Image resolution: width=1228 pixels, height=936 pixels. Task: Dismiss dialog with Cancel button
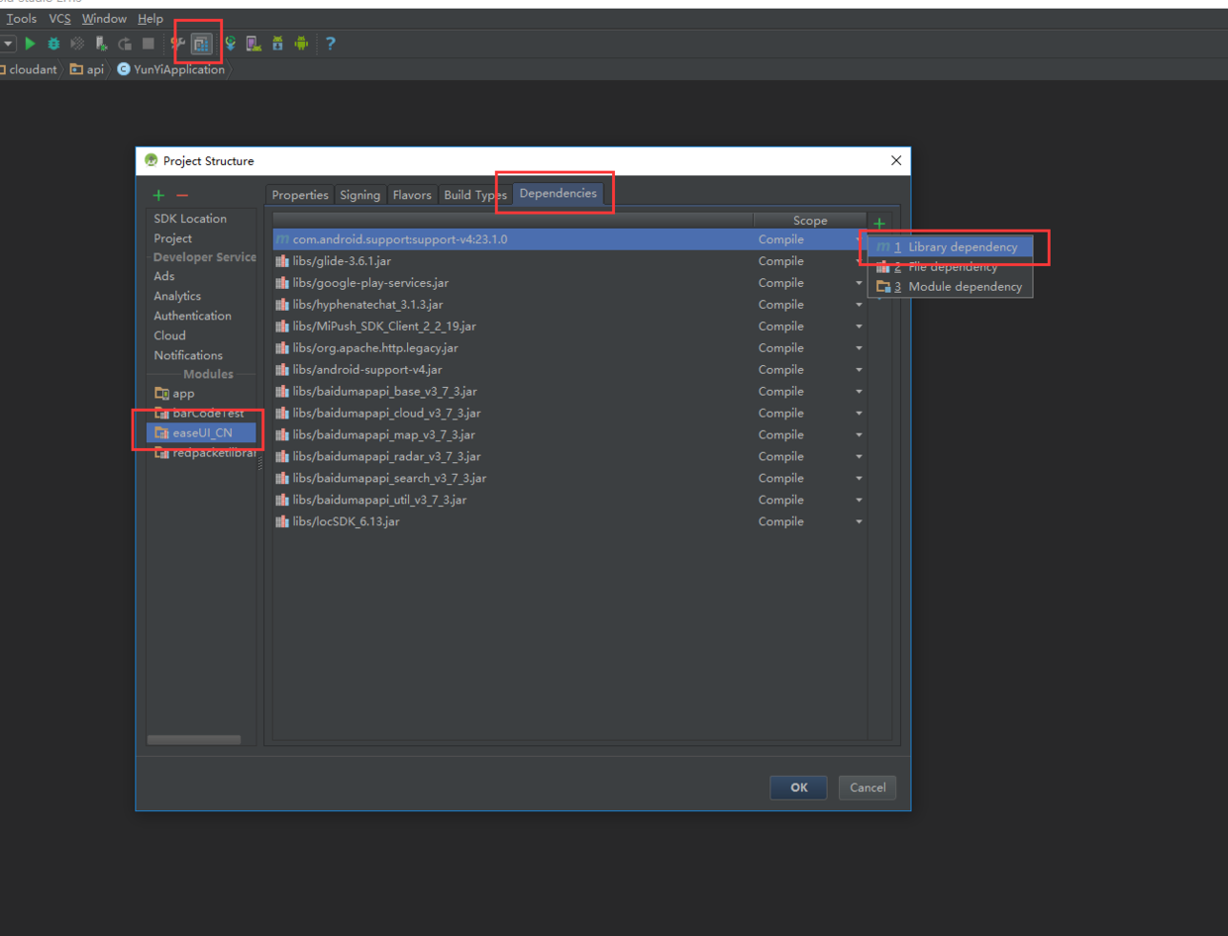click(x=868, y=788)
